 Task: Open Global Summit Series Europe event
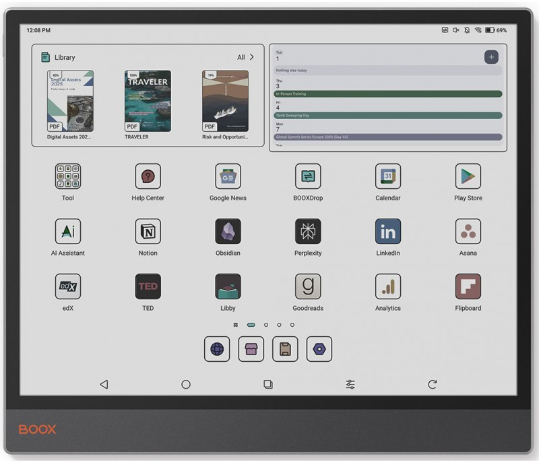coord(388,137)
